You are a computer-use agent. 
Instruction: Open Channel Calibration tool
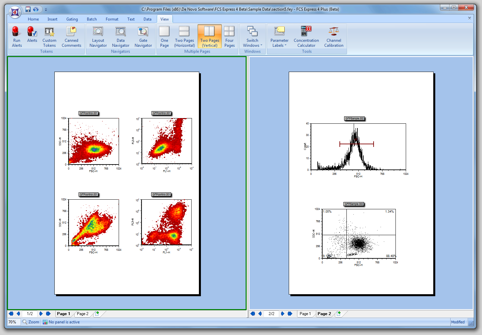(334, 36)
